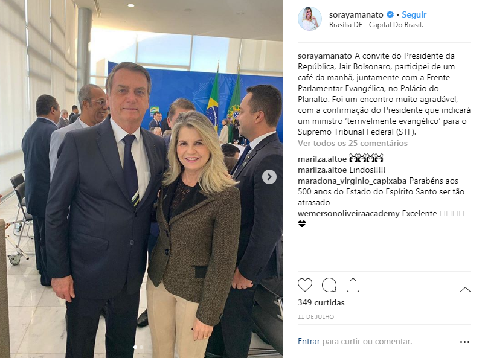This screenshot has height=358, width=485.
Task: Follow the account via Seguir
Action: click(414, 14)
